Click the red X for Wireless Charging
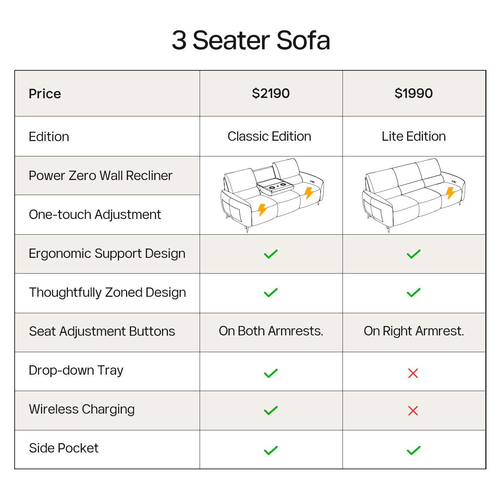The image size is (500, 500). tap(413, 411)
